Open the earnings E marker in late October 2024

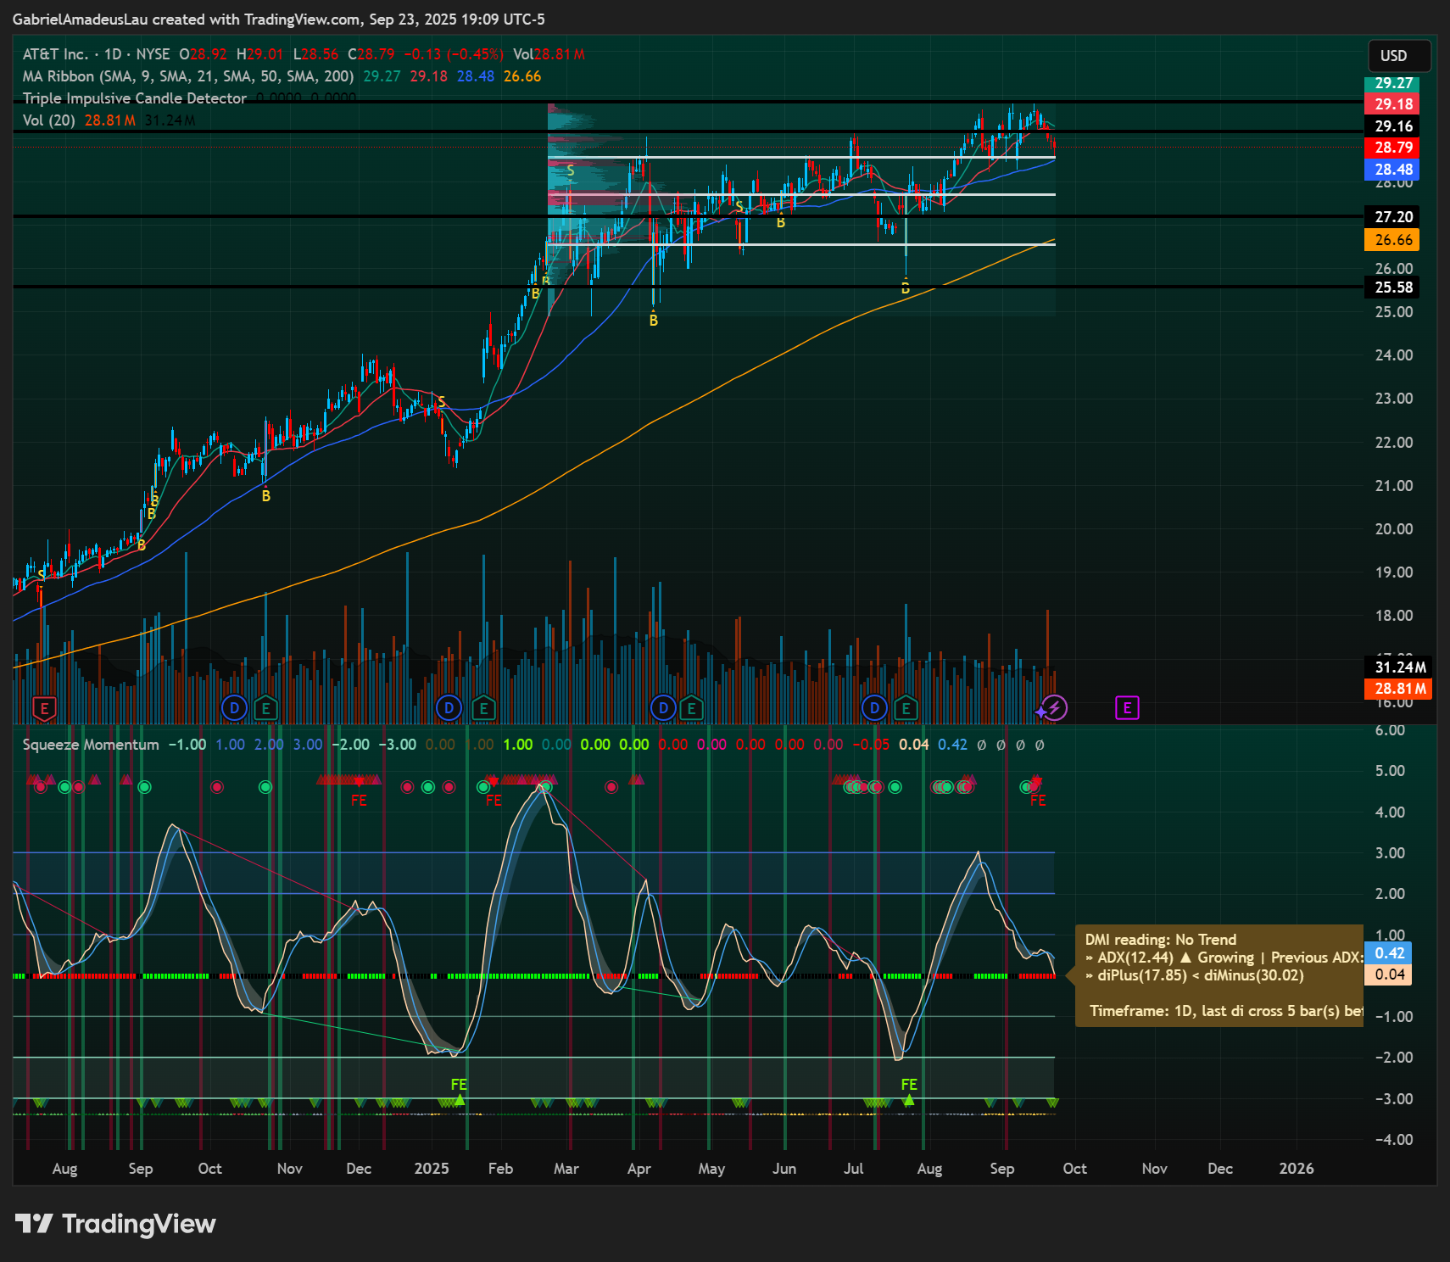(265, 707)
